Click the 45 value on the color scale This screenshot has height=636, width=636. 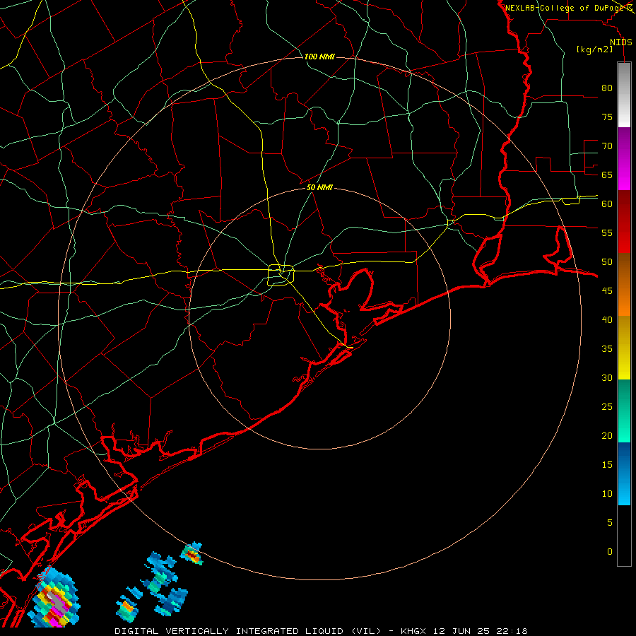coord(607,291)
